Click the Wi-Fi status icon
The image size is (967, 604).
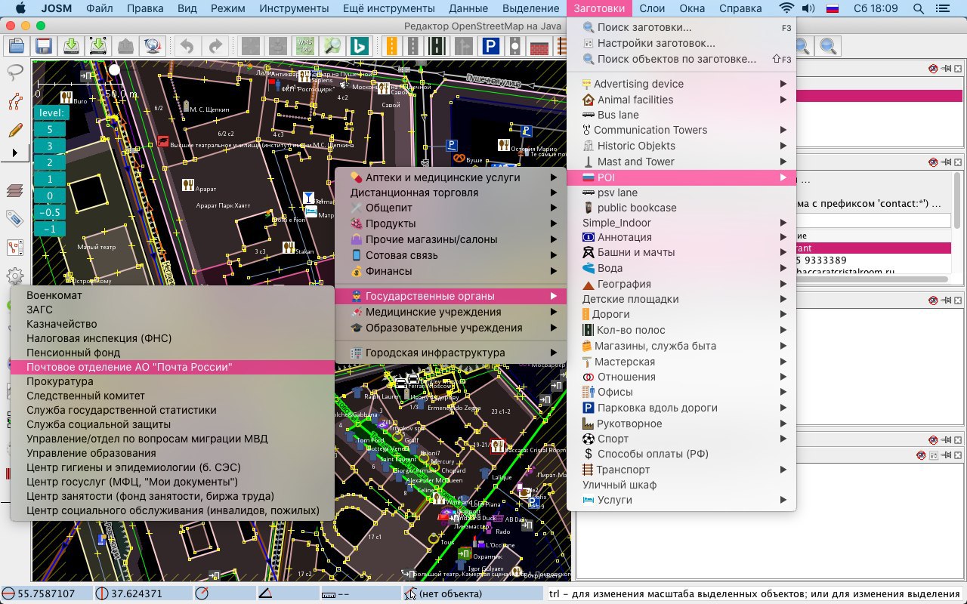click(786, 9)
